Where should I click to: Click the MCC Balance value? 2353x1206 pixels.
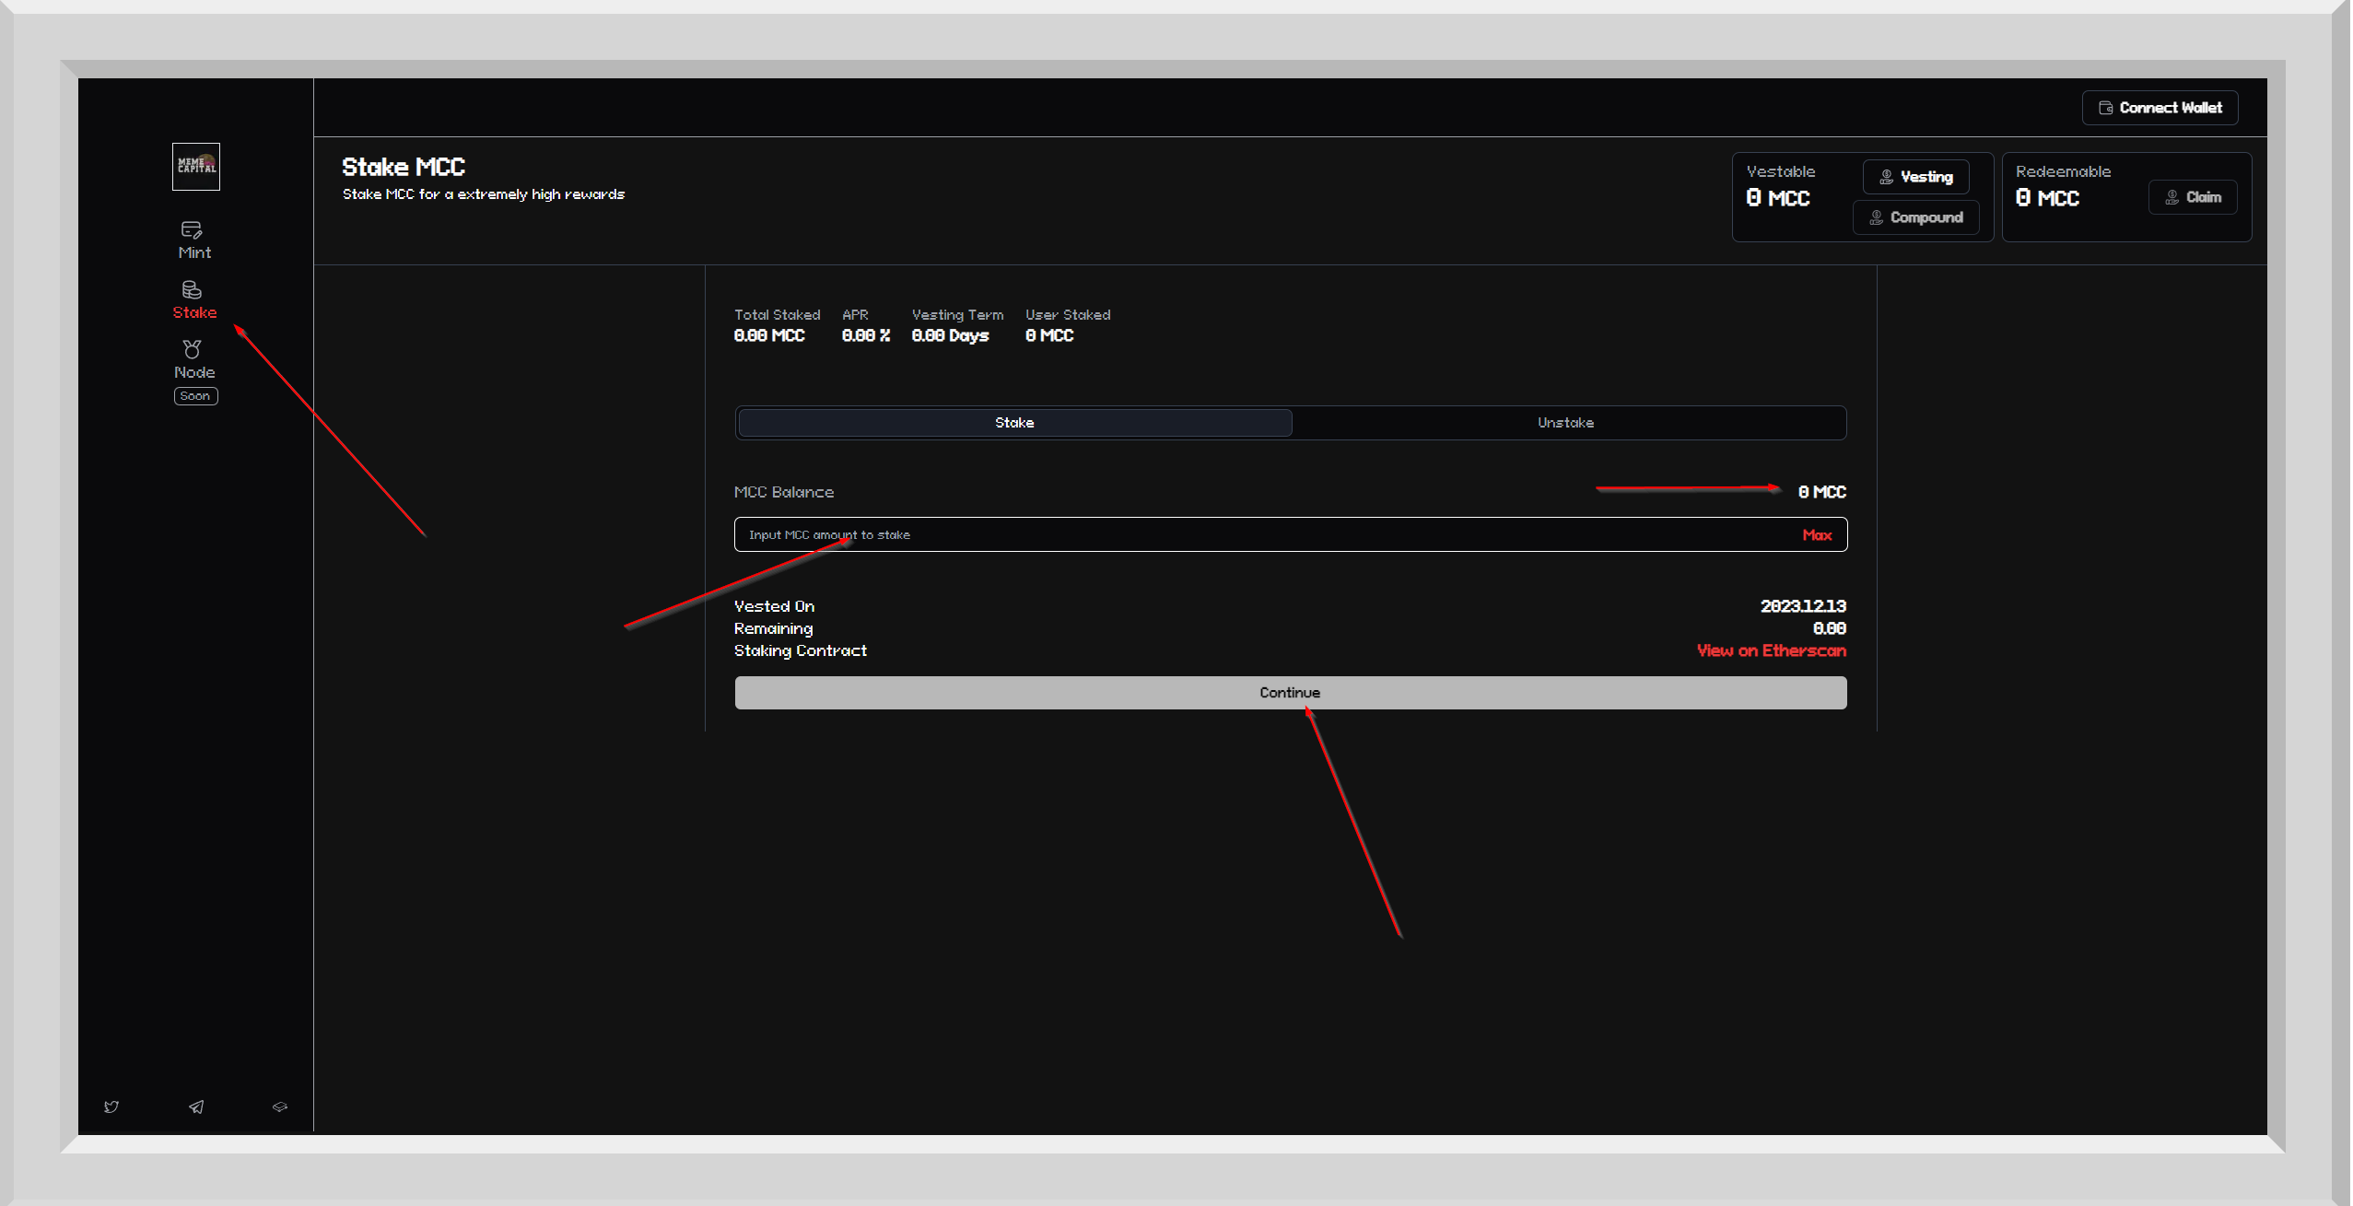point(1821,492)
